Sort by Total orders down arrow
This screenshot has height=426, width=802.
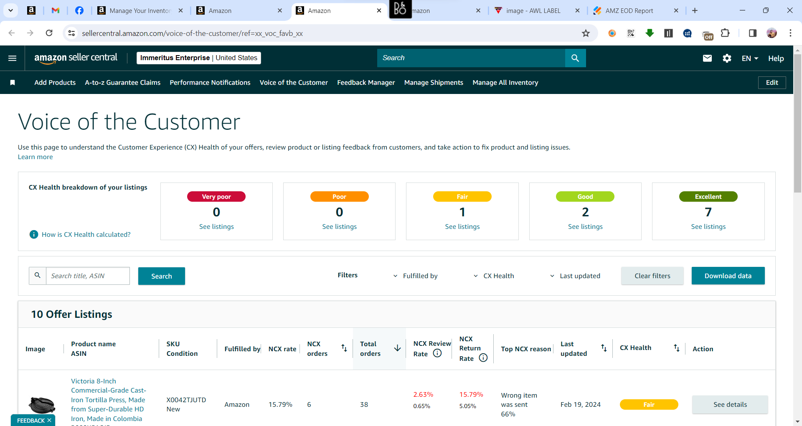click(x=397, y=348)
